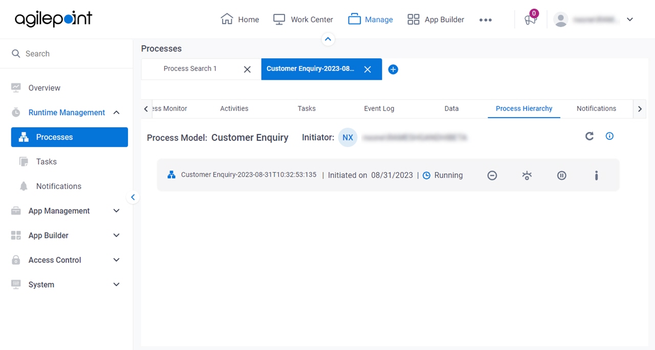Refresh the process hierarchy
655x350 pixels.
(x=589, y=136)
